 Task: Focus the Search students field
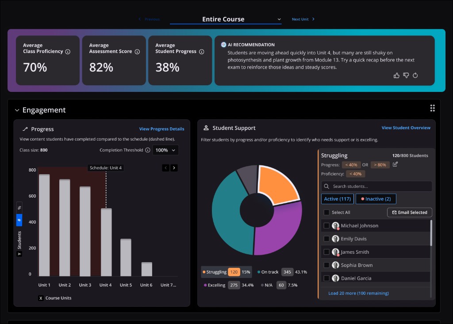[x=376, y=186]
